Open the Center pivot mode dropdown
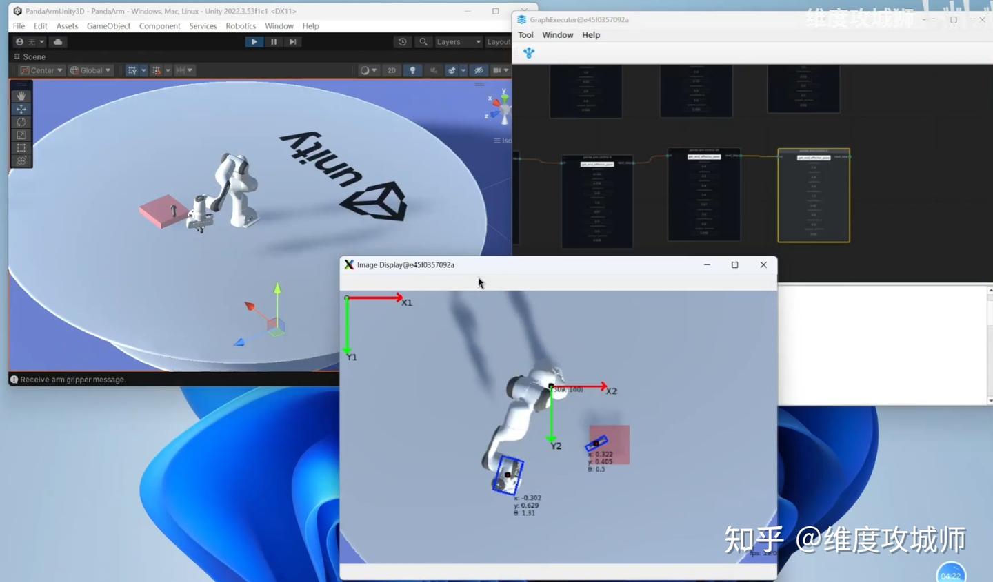 [x=40, y=70]
